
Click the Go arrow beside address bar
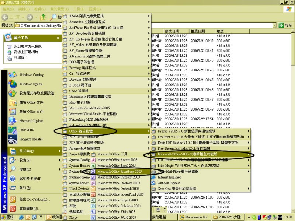tap(281, 25)
